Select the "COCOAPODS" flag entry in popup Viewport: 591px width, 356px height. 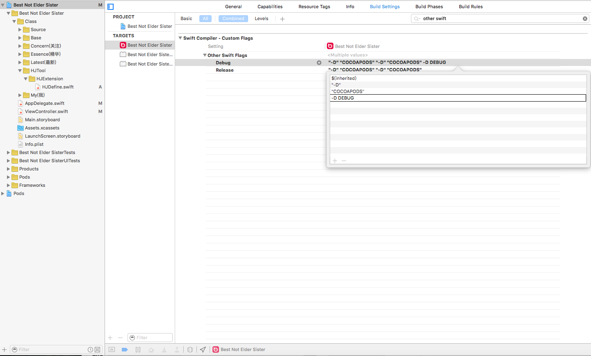458,91
